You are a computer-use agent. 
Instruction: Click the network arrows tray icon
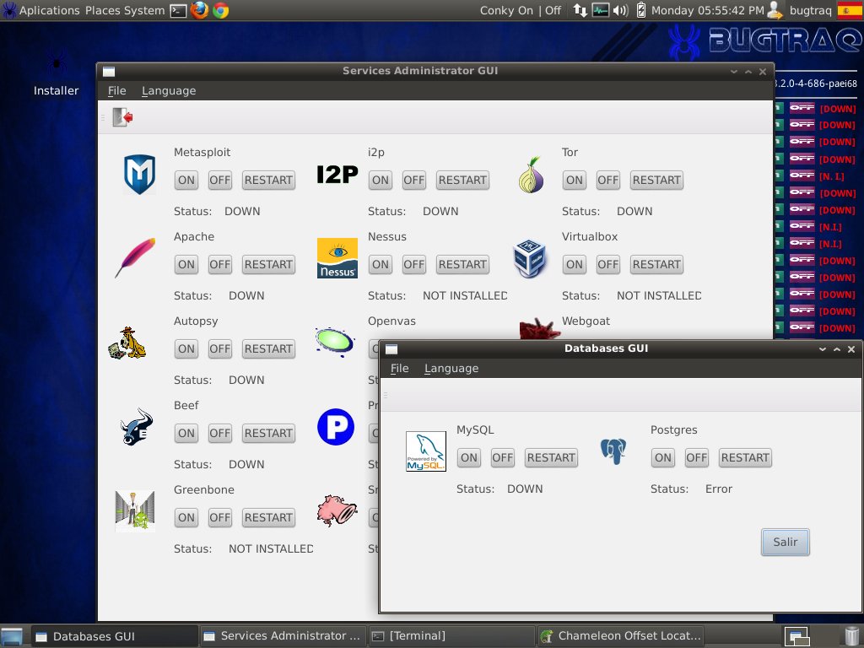click(580, 10)
